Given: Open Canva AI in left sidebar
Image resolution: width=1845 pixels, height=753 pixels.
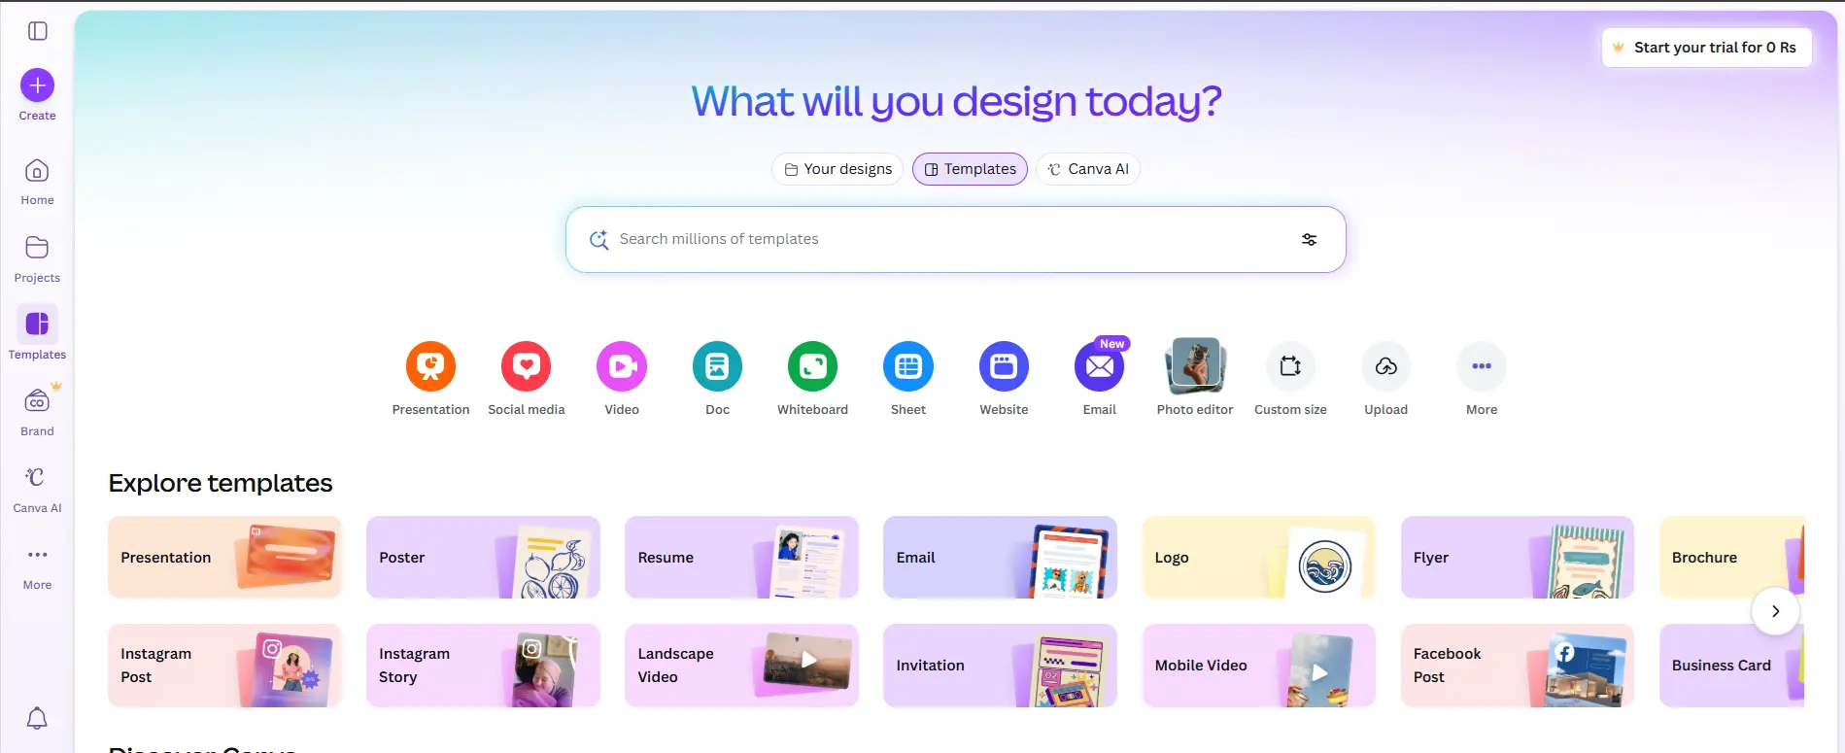Looking at the screenshot, I should point(37,489).
